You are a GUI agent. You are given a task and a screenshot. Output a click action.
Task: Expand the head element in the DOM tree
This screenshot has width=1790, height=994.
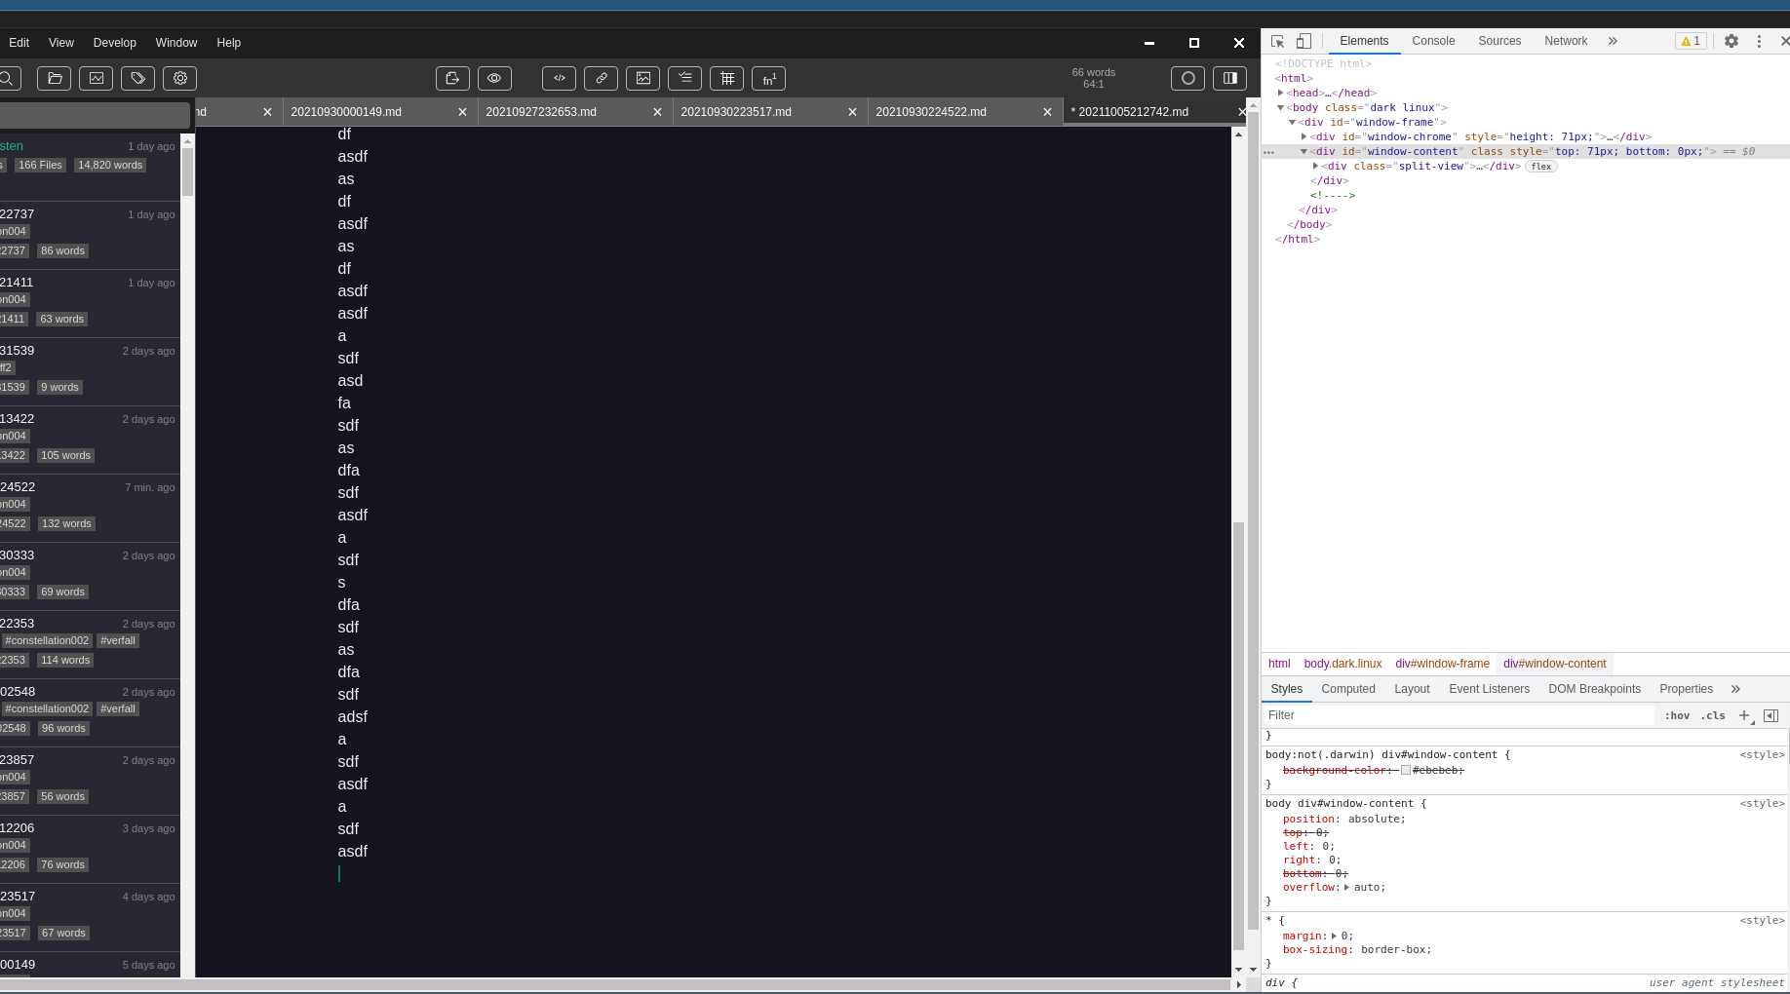point(1281,93)
